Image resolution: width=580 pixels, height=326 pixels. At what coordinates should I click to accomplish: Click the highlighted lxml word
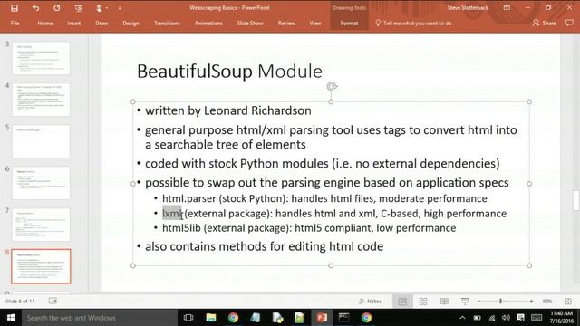tap(172, 214)
